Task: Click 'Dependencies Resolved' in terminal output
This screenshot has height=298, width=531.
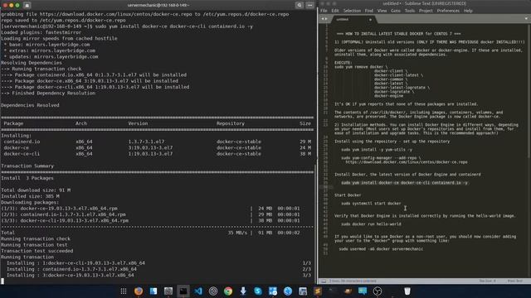Action: click(x=30, y=105)
